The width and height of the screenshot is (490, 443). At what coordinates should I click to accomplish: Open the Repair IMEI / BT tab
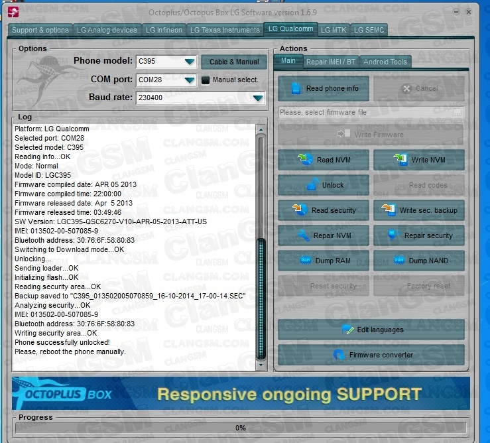pyautogui.click(x=331, y=62)
